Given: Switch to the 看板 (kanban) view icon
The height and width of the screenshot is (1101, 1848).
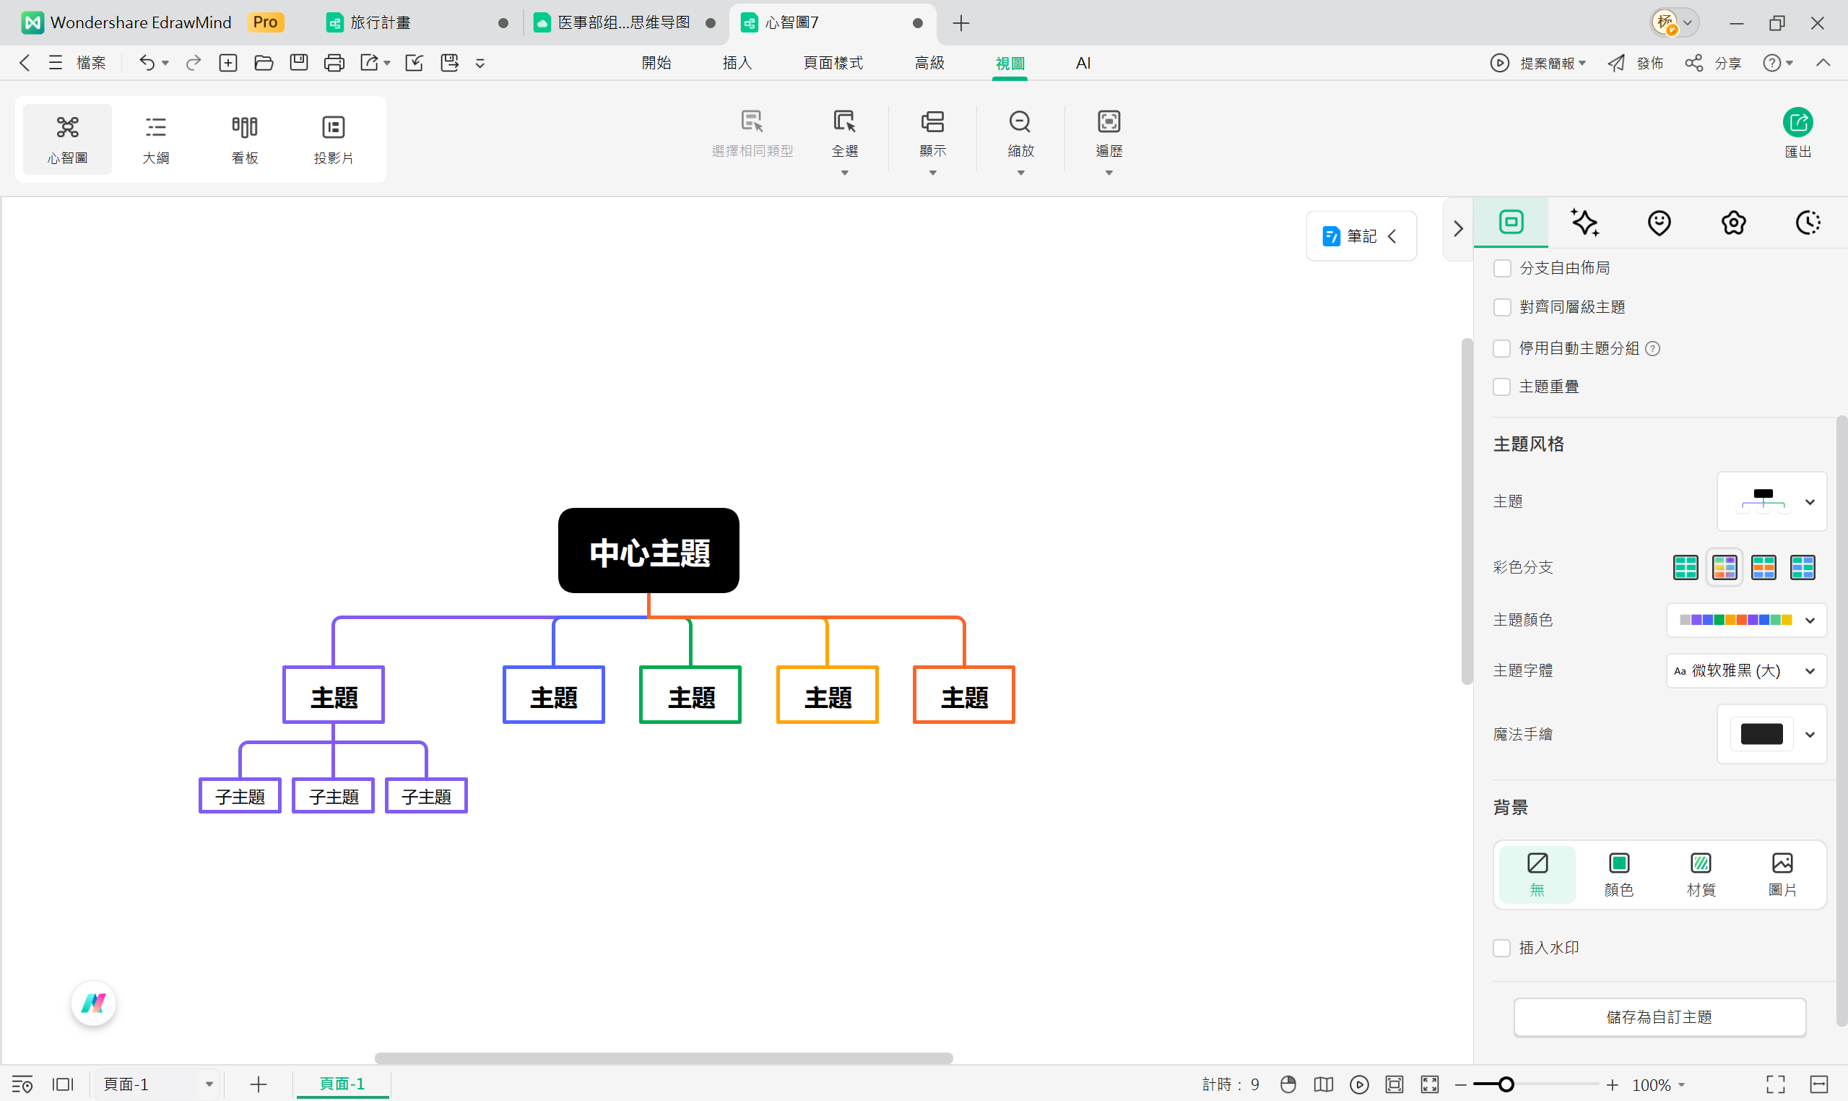Looking at the screenshot, I should (x=244, y=139).
